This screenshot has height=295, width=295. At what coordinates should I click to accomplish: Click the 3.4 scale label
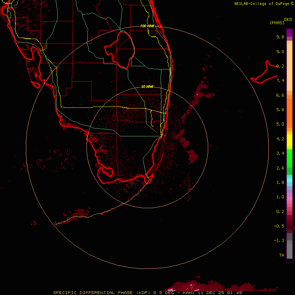click(280, 153)
